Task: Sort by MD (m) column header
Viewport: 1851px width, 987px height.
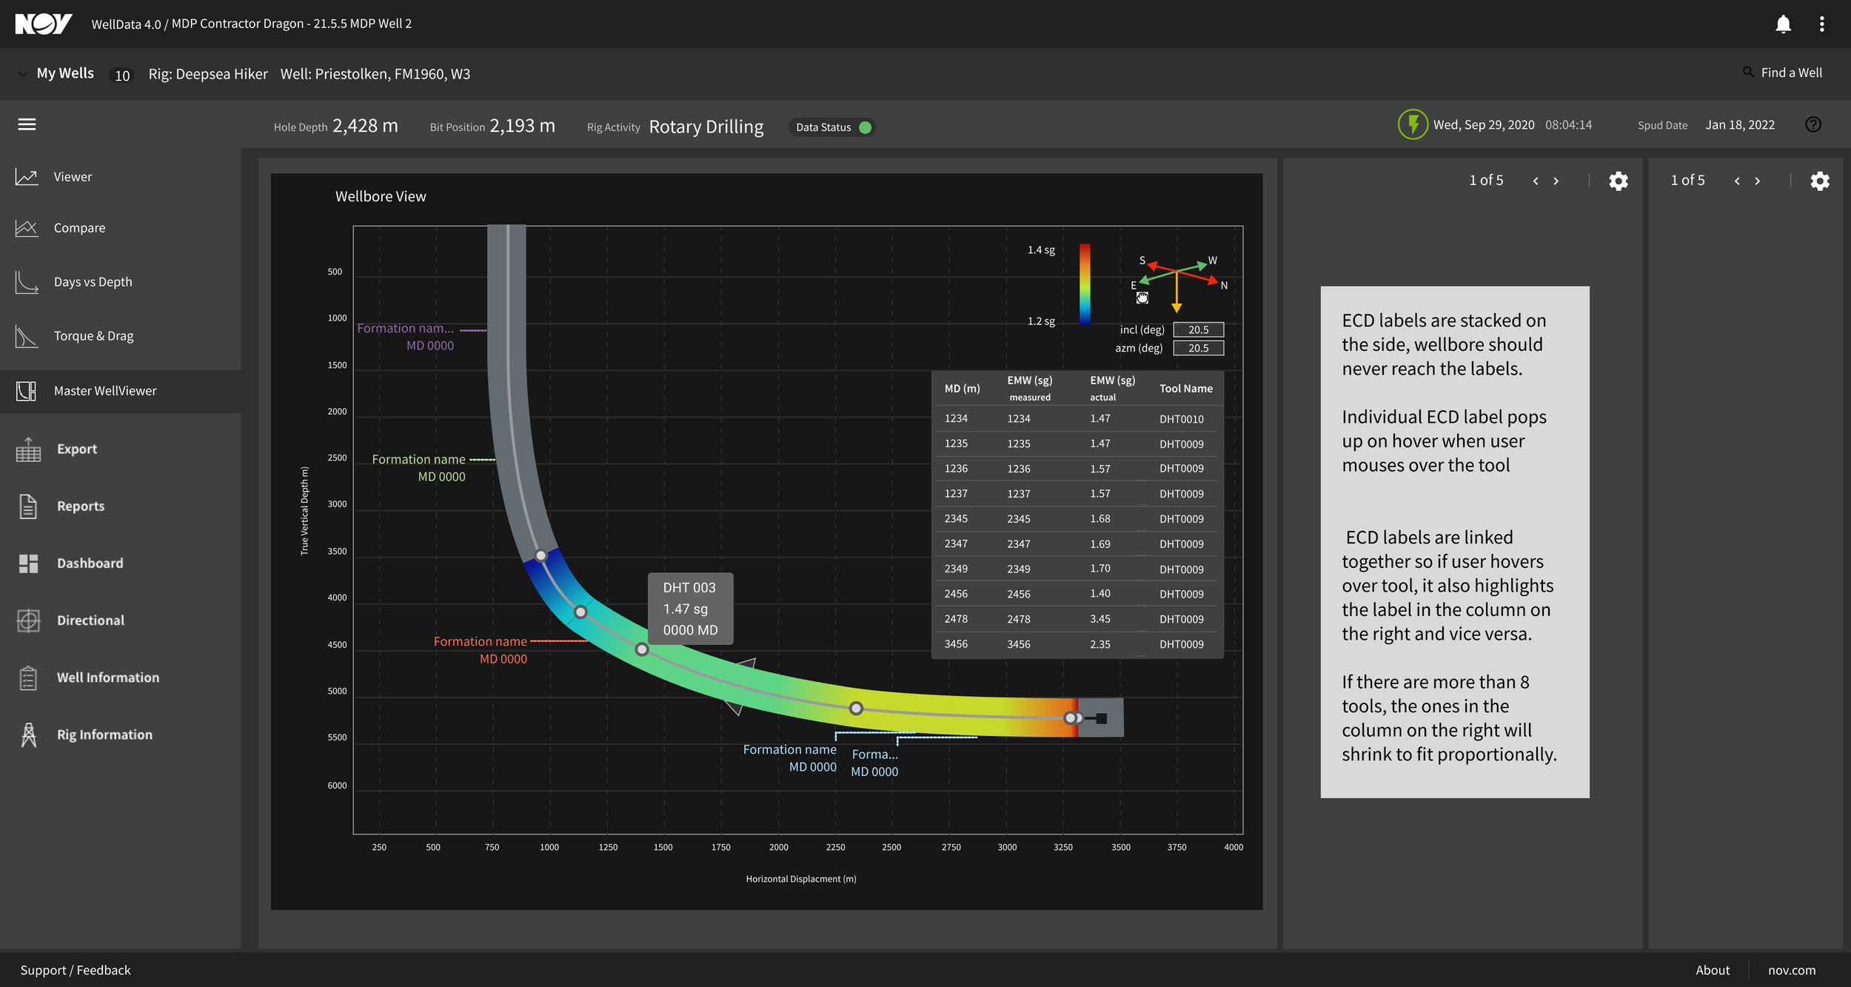Action: (962, 389)
